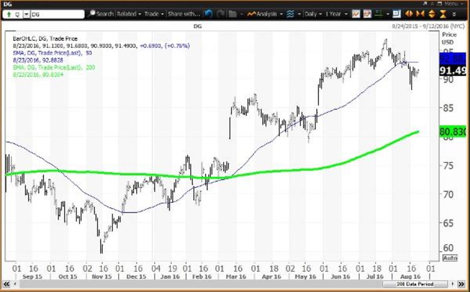Viewport: 470px width, 292px height.
Task: Open dropdown arrow beside the Q selector
Action: [26, 14]
